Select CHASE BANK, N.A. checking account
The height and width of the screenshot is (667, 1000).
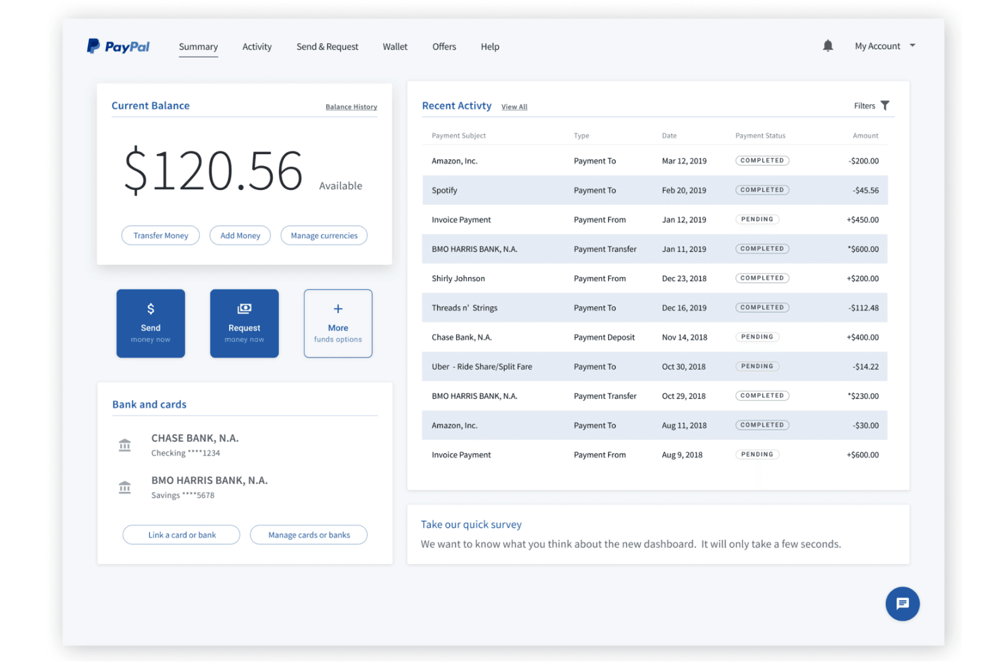(x=195, y=445)
